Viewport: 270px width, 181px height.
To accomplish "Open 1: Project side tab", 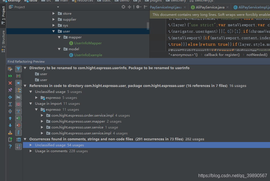I will tap(3, 16).
